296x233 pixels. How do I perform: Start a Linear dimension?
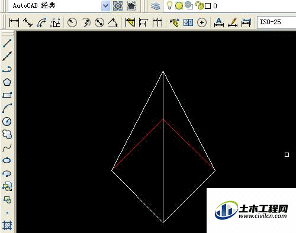[14, 22]
